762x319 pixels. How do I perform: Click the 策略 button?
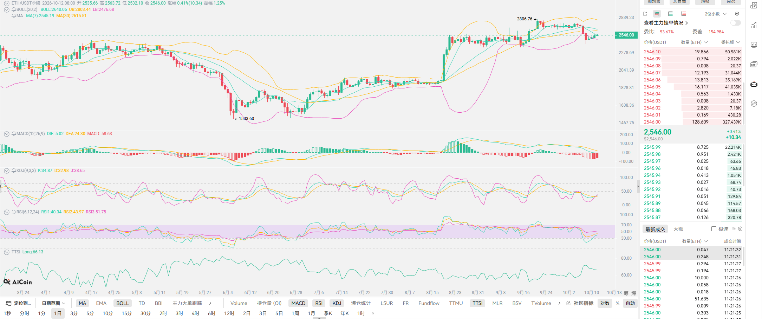coord(705,2)
